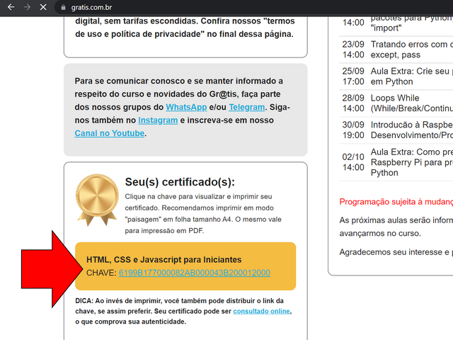Follow the Instagram link
Screen dimensions: 453x340
157,120
